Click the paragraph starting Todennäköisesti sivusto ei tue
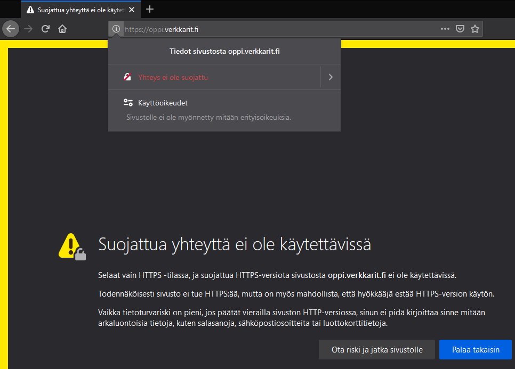The width and height of the screenshot is (515, 369). pos(296,294)
